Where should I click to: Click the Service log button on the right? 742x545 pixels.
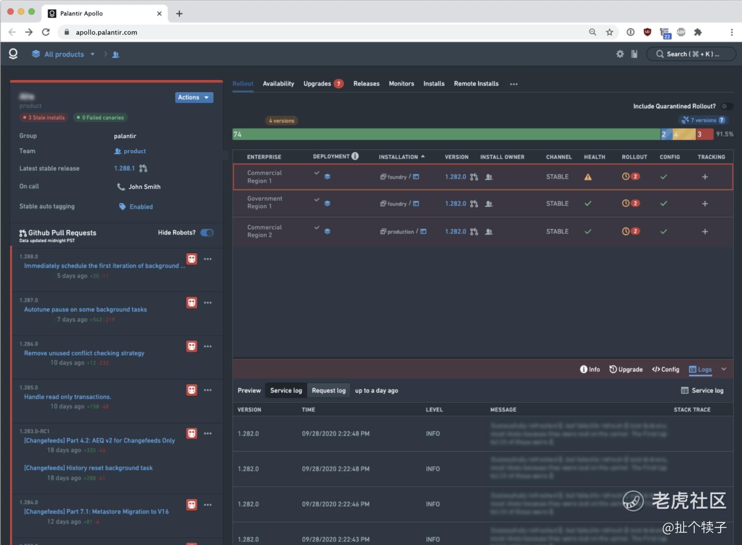pos(702,391)
